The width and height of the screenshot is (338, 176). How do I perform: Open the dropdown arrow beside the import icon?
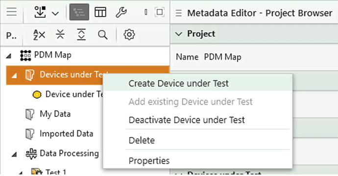click(x=55, y=14)
